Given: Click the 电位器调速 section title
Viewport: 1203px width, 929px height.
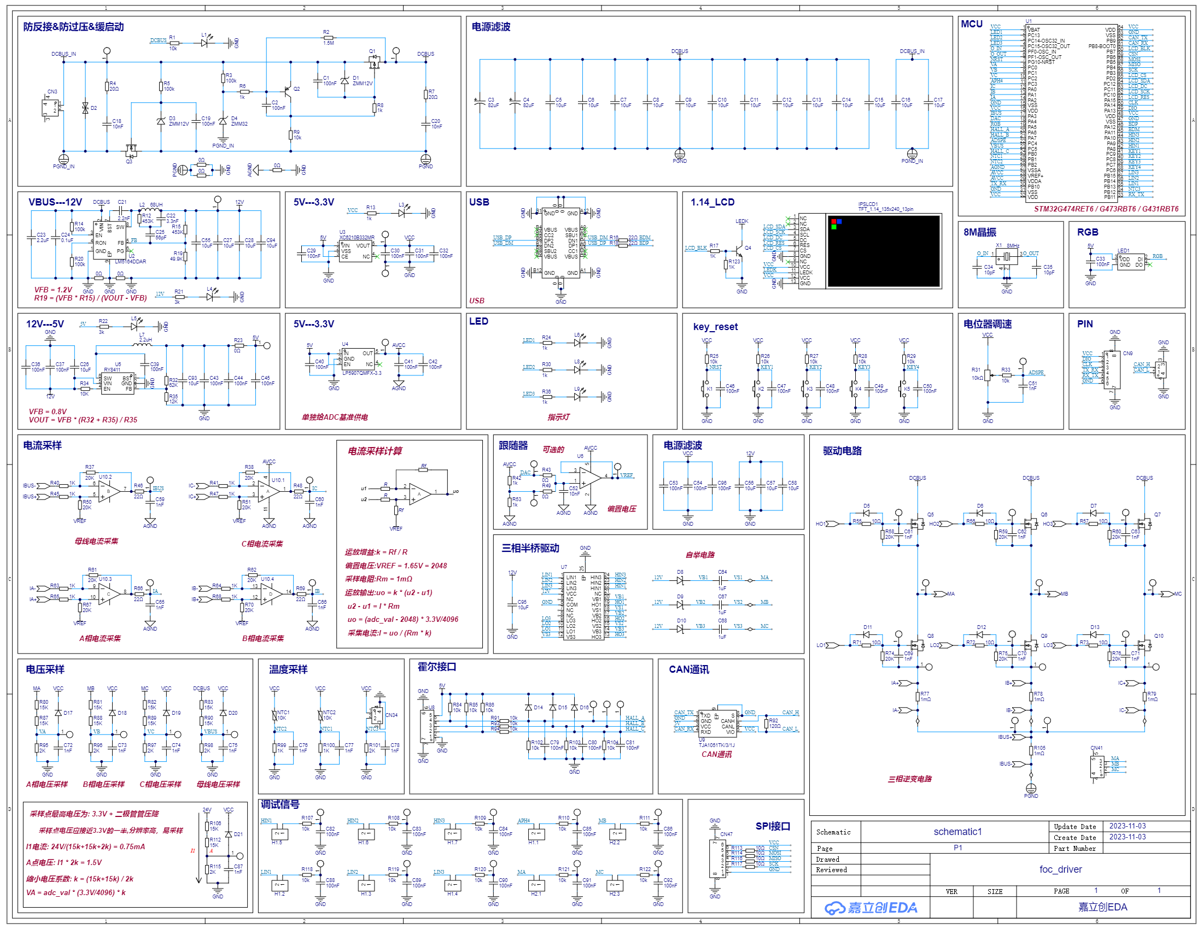Looking at the screenshot, I should (x=987, y=324).
